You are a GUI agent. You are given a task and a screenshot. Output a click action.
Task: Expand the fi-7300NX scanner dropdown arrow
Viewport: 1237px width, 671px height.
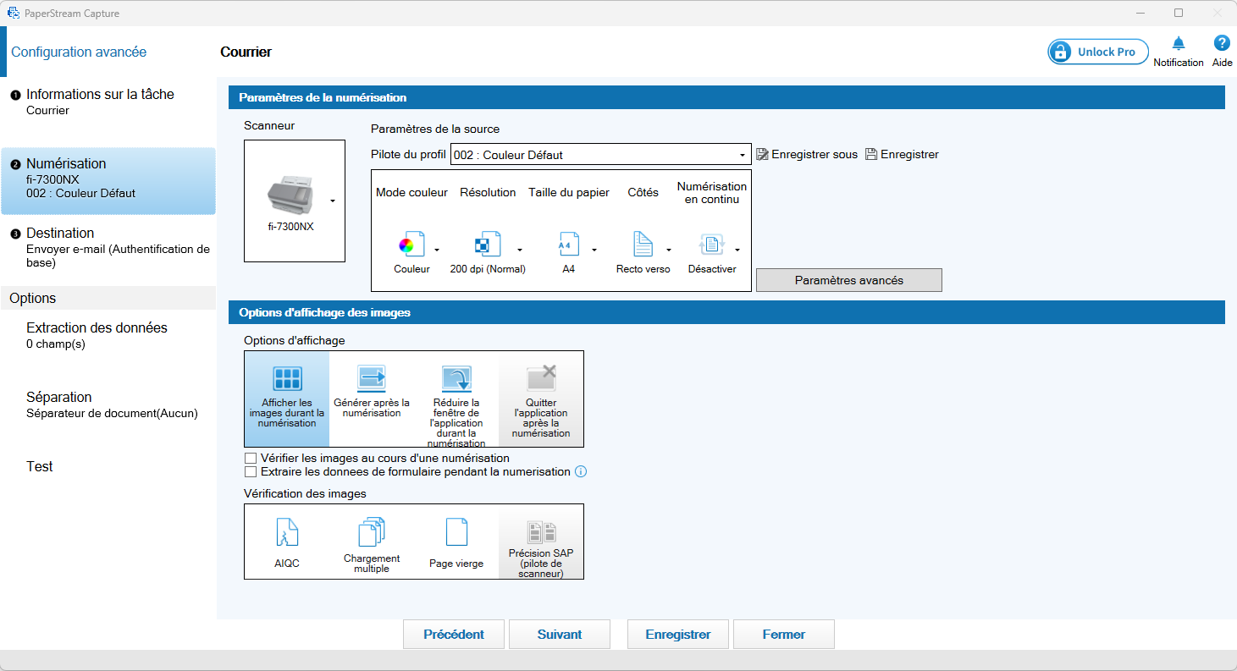pos(333,201)
